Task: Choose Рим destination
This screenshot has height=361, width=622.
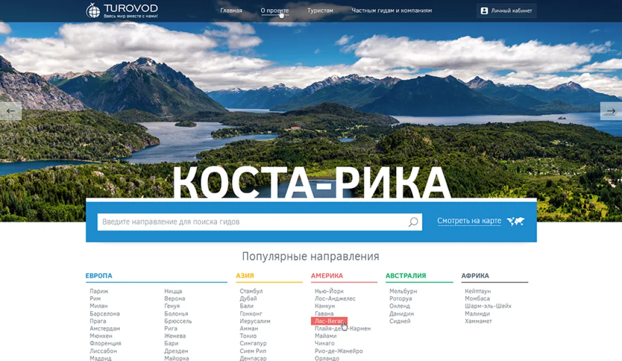Action: coord(95,298)
